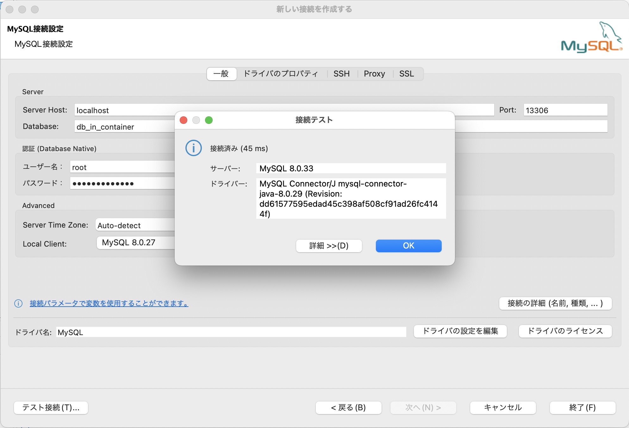Viewport: 629px width, 428px height.
Task: Click the キャンセル button
Action: pos(503,407)
